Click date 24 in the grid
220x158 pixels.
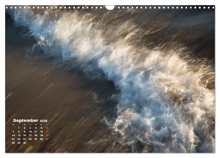[x=30, y=139]
